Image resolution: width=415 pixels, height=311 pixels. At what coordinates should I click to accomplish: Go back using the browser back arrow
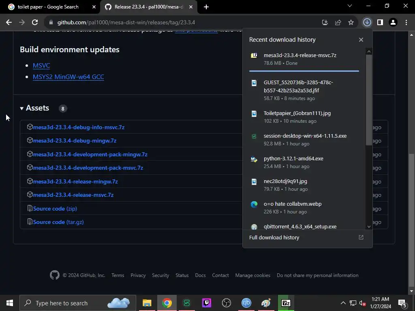click(x=9, y=23)
